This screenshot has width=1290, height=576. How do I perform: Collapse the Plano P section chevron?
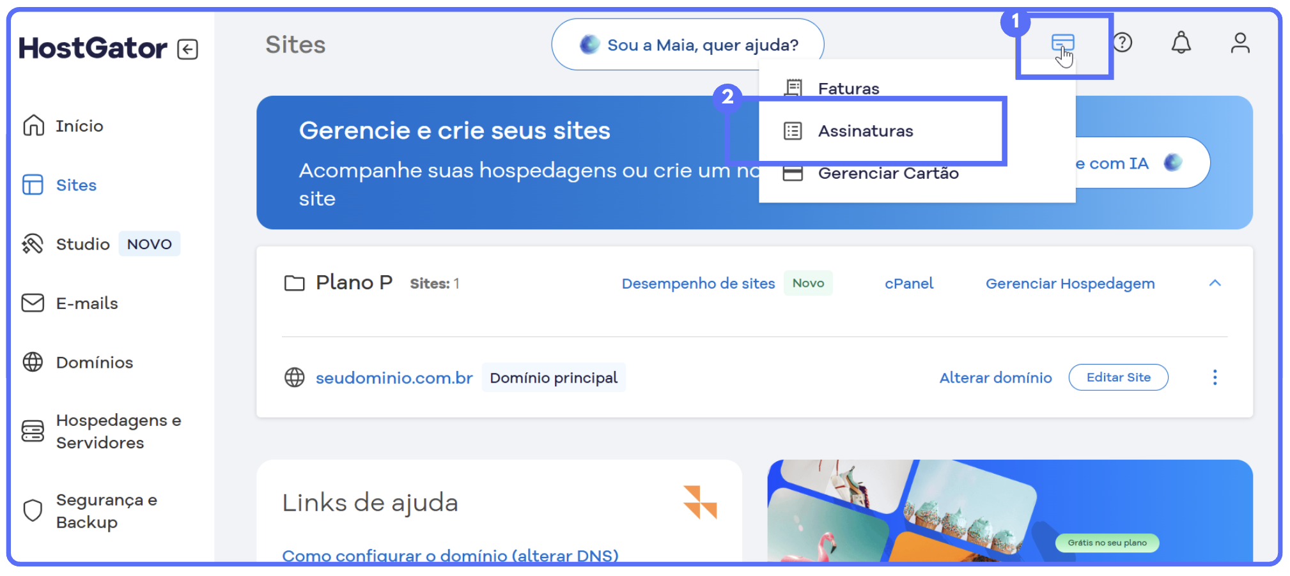point(1215,283)
